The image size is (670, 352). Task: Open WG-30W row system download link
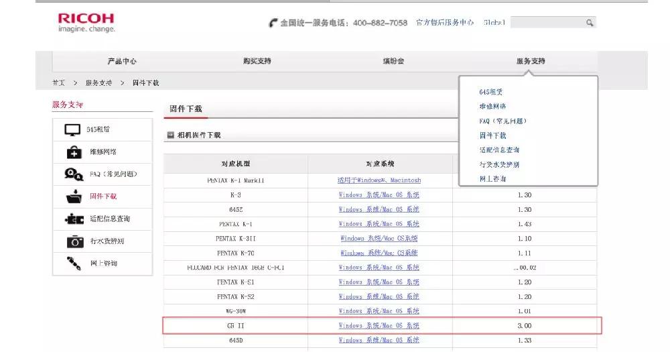click(379, 311)
